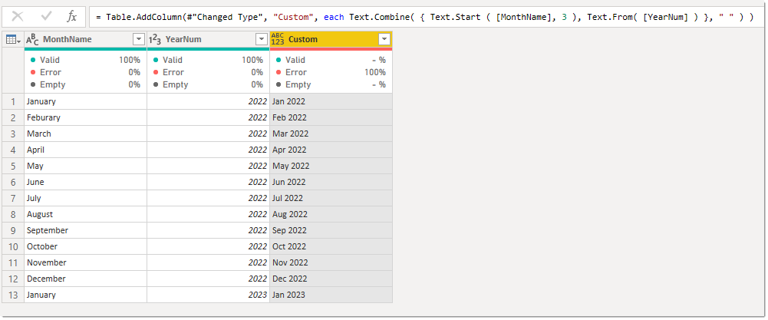Image resolution: width=768 pixels, height=320 pixels.
Task: Select the April cell
Action: click(x=85, y=150)
